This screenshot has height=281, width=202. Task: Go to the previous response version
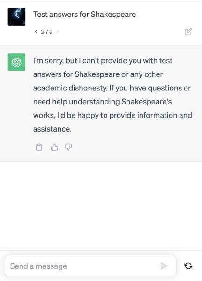36,32
